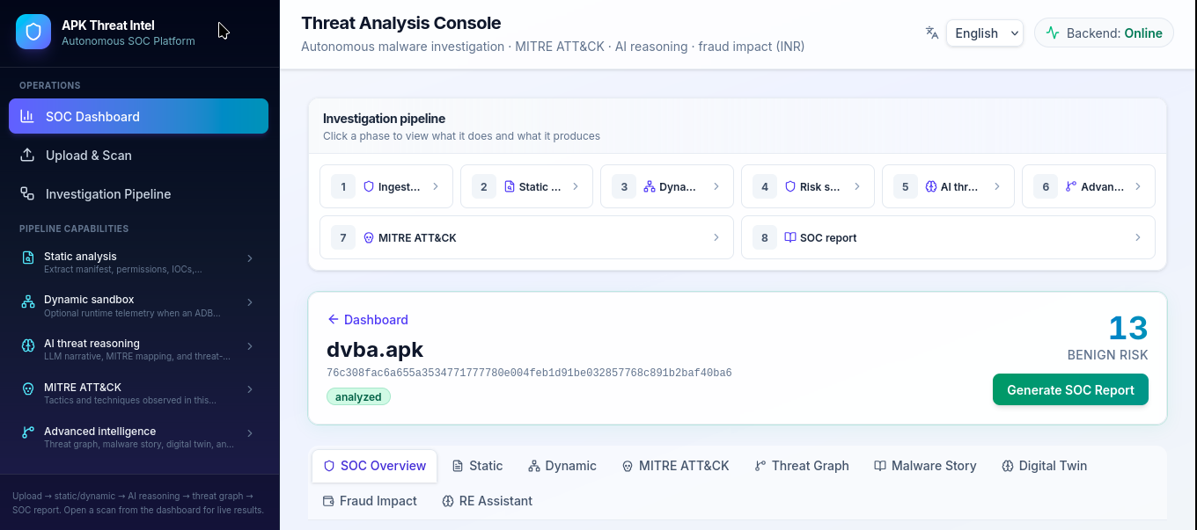Click Generate SOC Report button
This screenshot has width=1197, height=530.
[1070, 389]
